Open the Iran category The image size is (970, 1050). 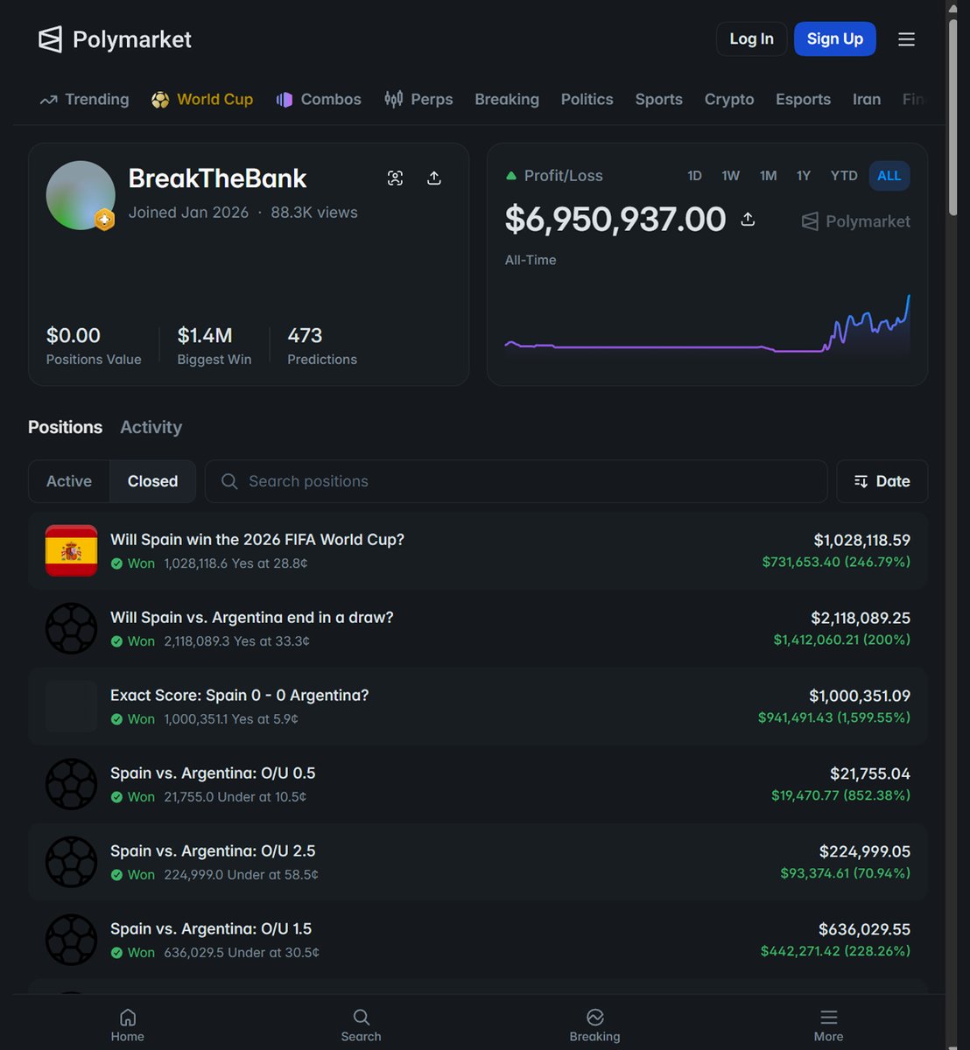click(x=867, y=100)
